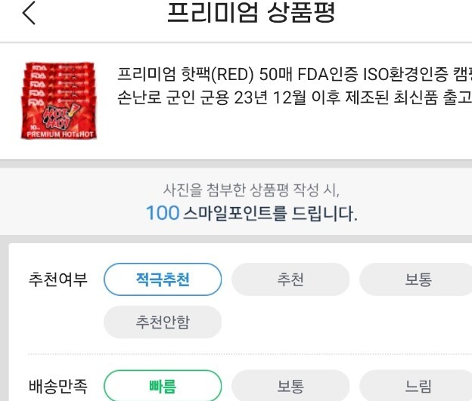Tap the blue 100 points number

pyautogui.click(x=163, y=213)
